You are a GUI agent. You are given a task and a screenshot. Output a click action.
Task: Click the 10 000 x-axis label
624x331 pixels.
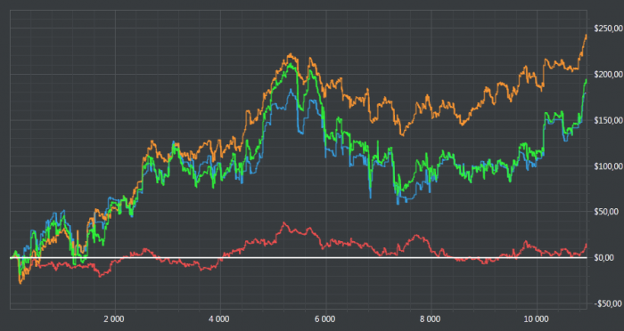click(536, 319)
